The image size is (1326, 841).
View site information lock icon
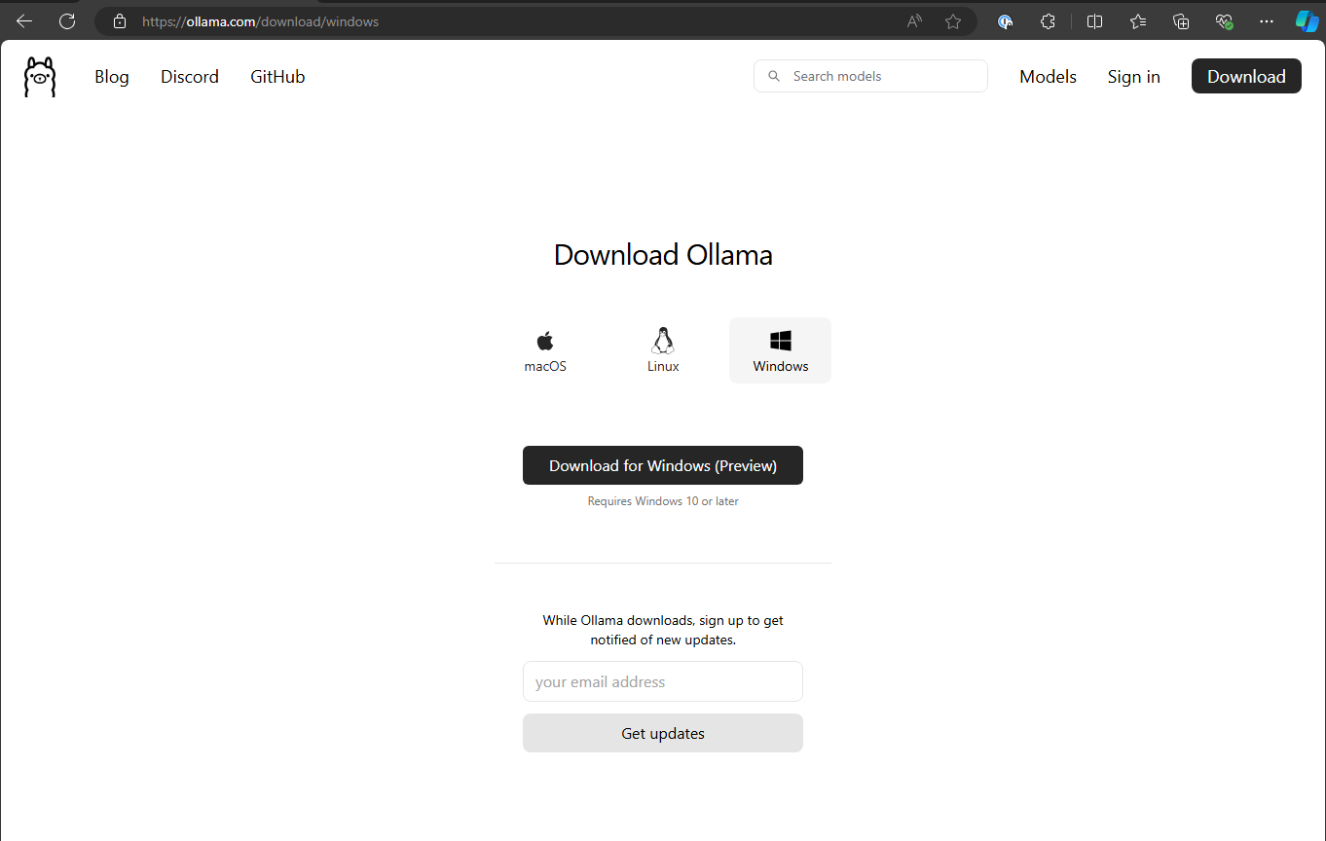point(120,21)
